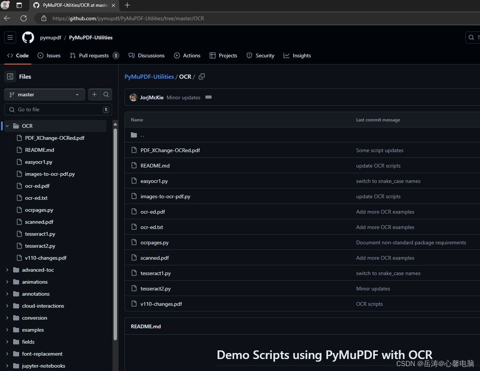Open GitHub site search

click(471, 37)
